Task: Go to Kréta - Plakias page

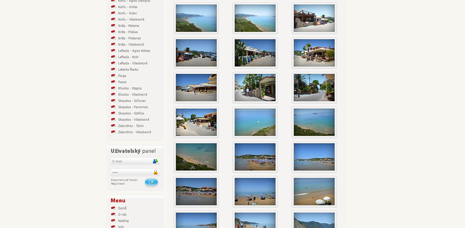Action: (x=128, y=32)
